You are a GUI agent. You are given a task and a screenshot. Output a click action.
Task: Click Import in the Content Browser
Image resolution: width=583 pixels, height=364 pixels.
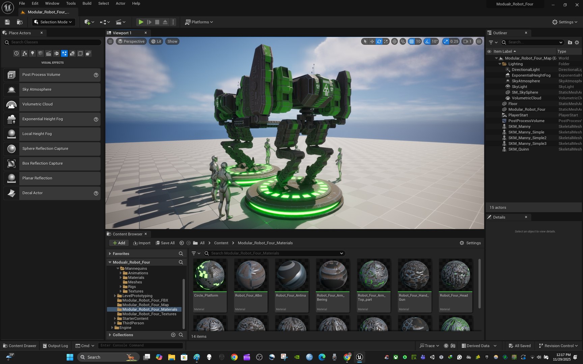coord(142,243)
